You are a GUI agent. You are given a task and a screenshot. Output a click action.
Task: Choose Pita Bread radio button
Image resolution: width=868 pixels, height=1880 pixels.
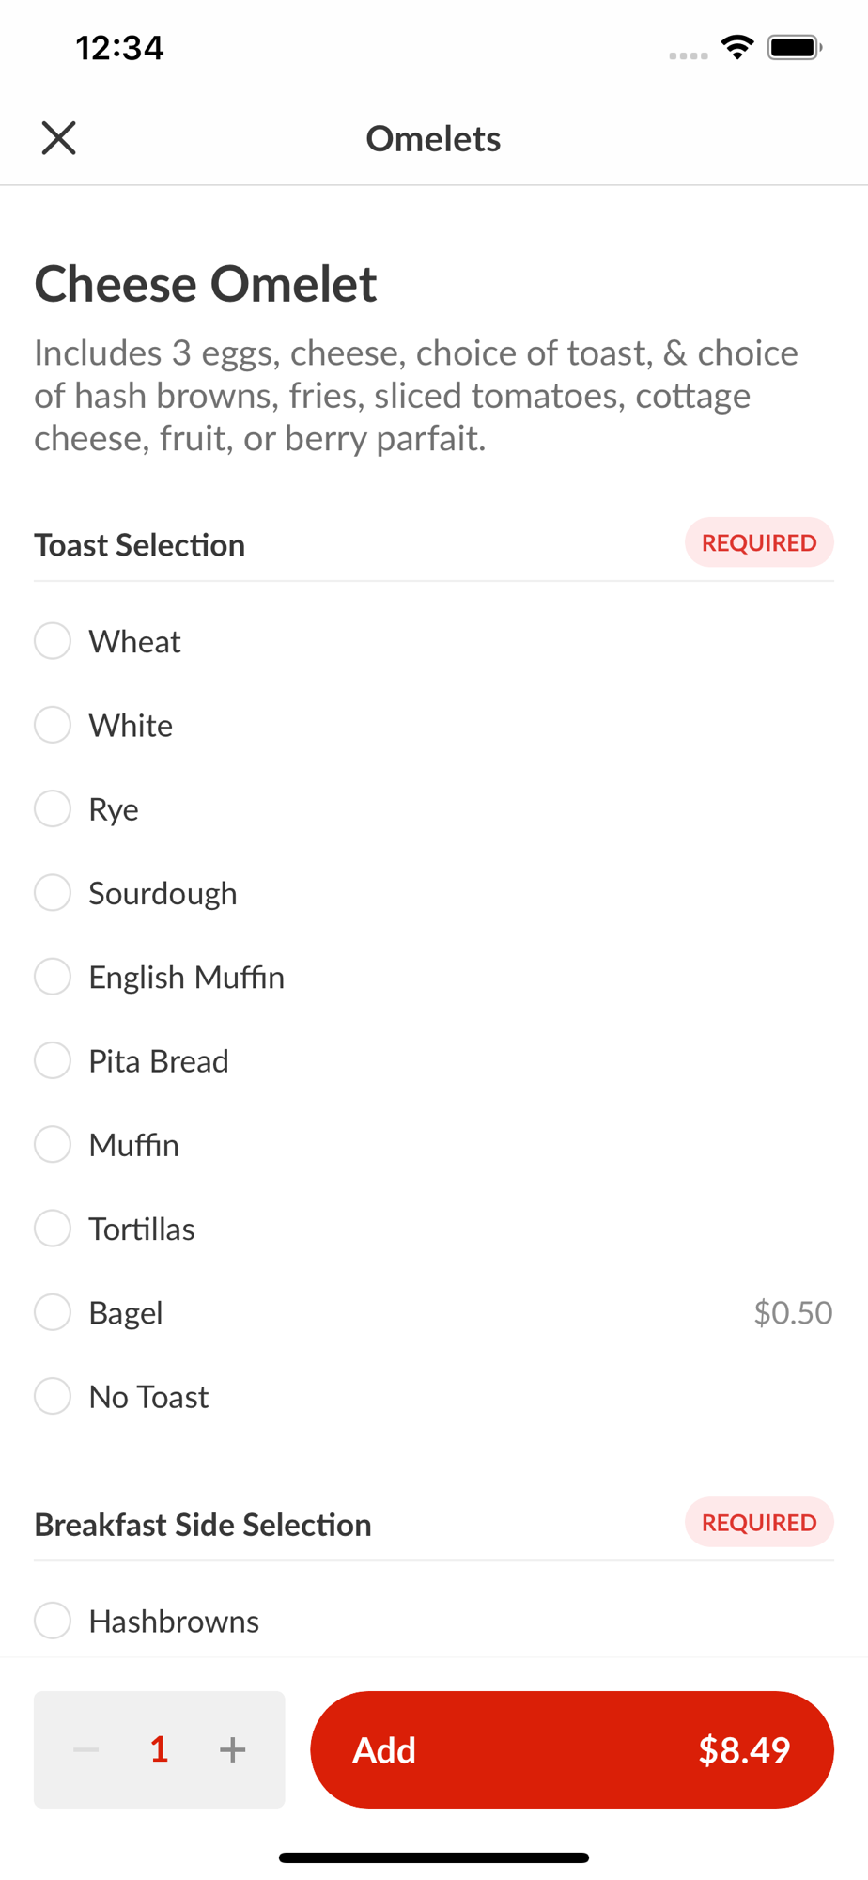coord(53,1060)
